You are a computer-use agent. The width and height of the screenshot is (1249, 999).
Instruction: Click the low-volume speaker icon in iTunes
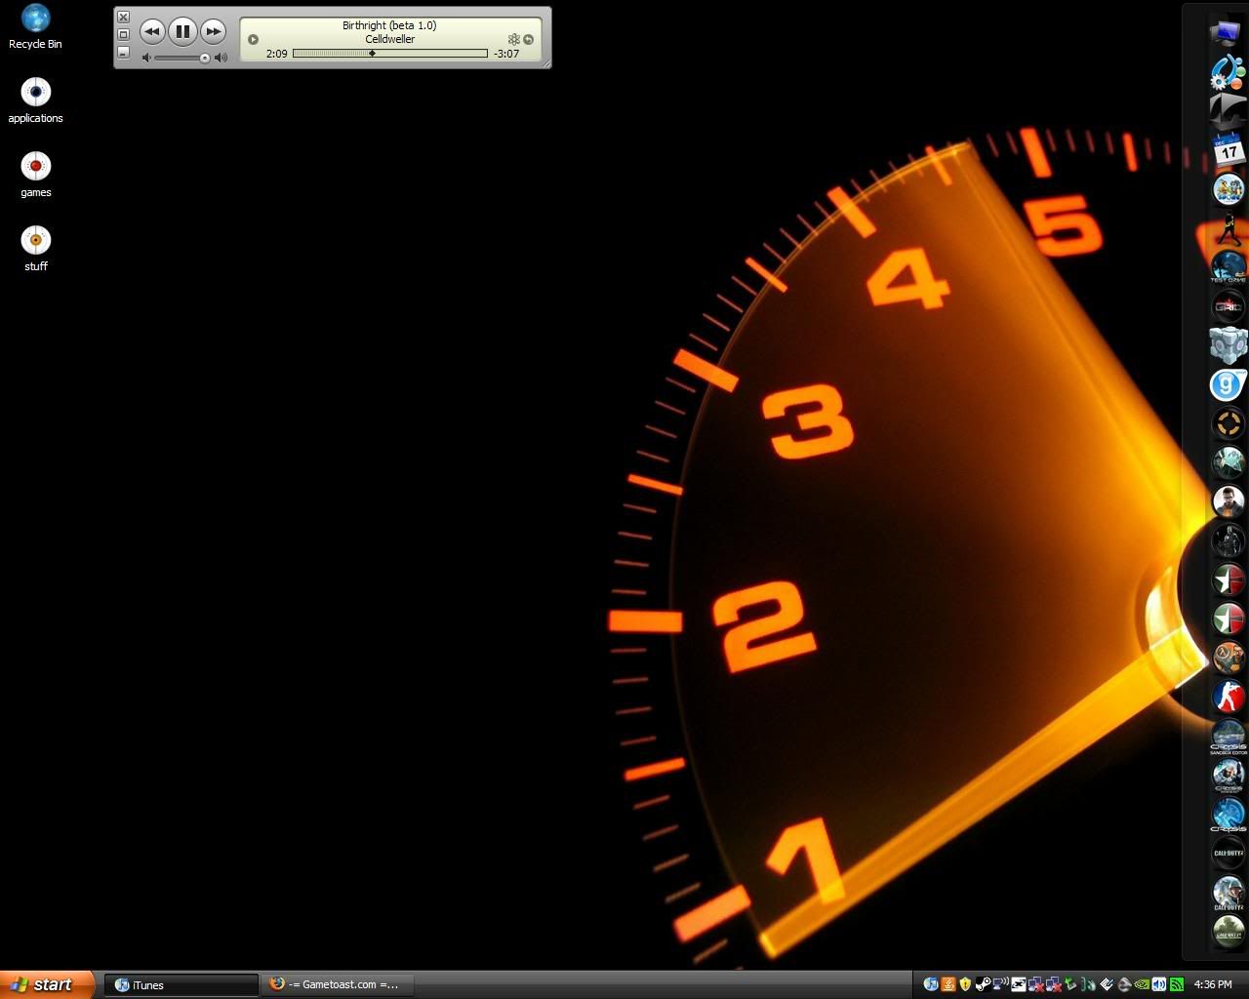(146, 58)
